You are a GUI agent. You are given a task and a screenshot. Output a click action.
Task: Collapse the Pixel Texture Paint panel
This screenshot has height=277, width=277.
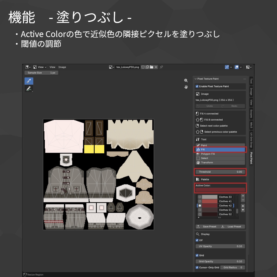(196, 79)
